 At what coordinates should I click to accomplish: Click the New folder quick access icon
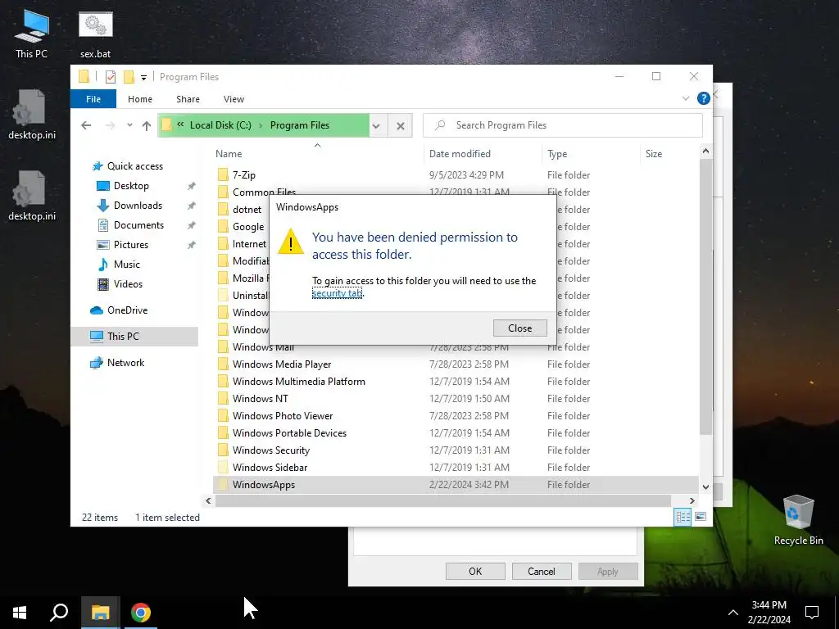coord(129,77)
